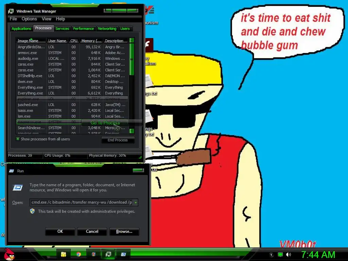The width and height of the screenshot is (348, 261).
Task: Select csrss.exe row using 844 K
Action: [72, 64]
